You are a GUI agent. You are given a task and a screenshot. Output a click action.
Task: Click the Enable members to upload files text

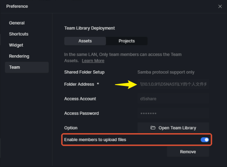pos(95,140)
